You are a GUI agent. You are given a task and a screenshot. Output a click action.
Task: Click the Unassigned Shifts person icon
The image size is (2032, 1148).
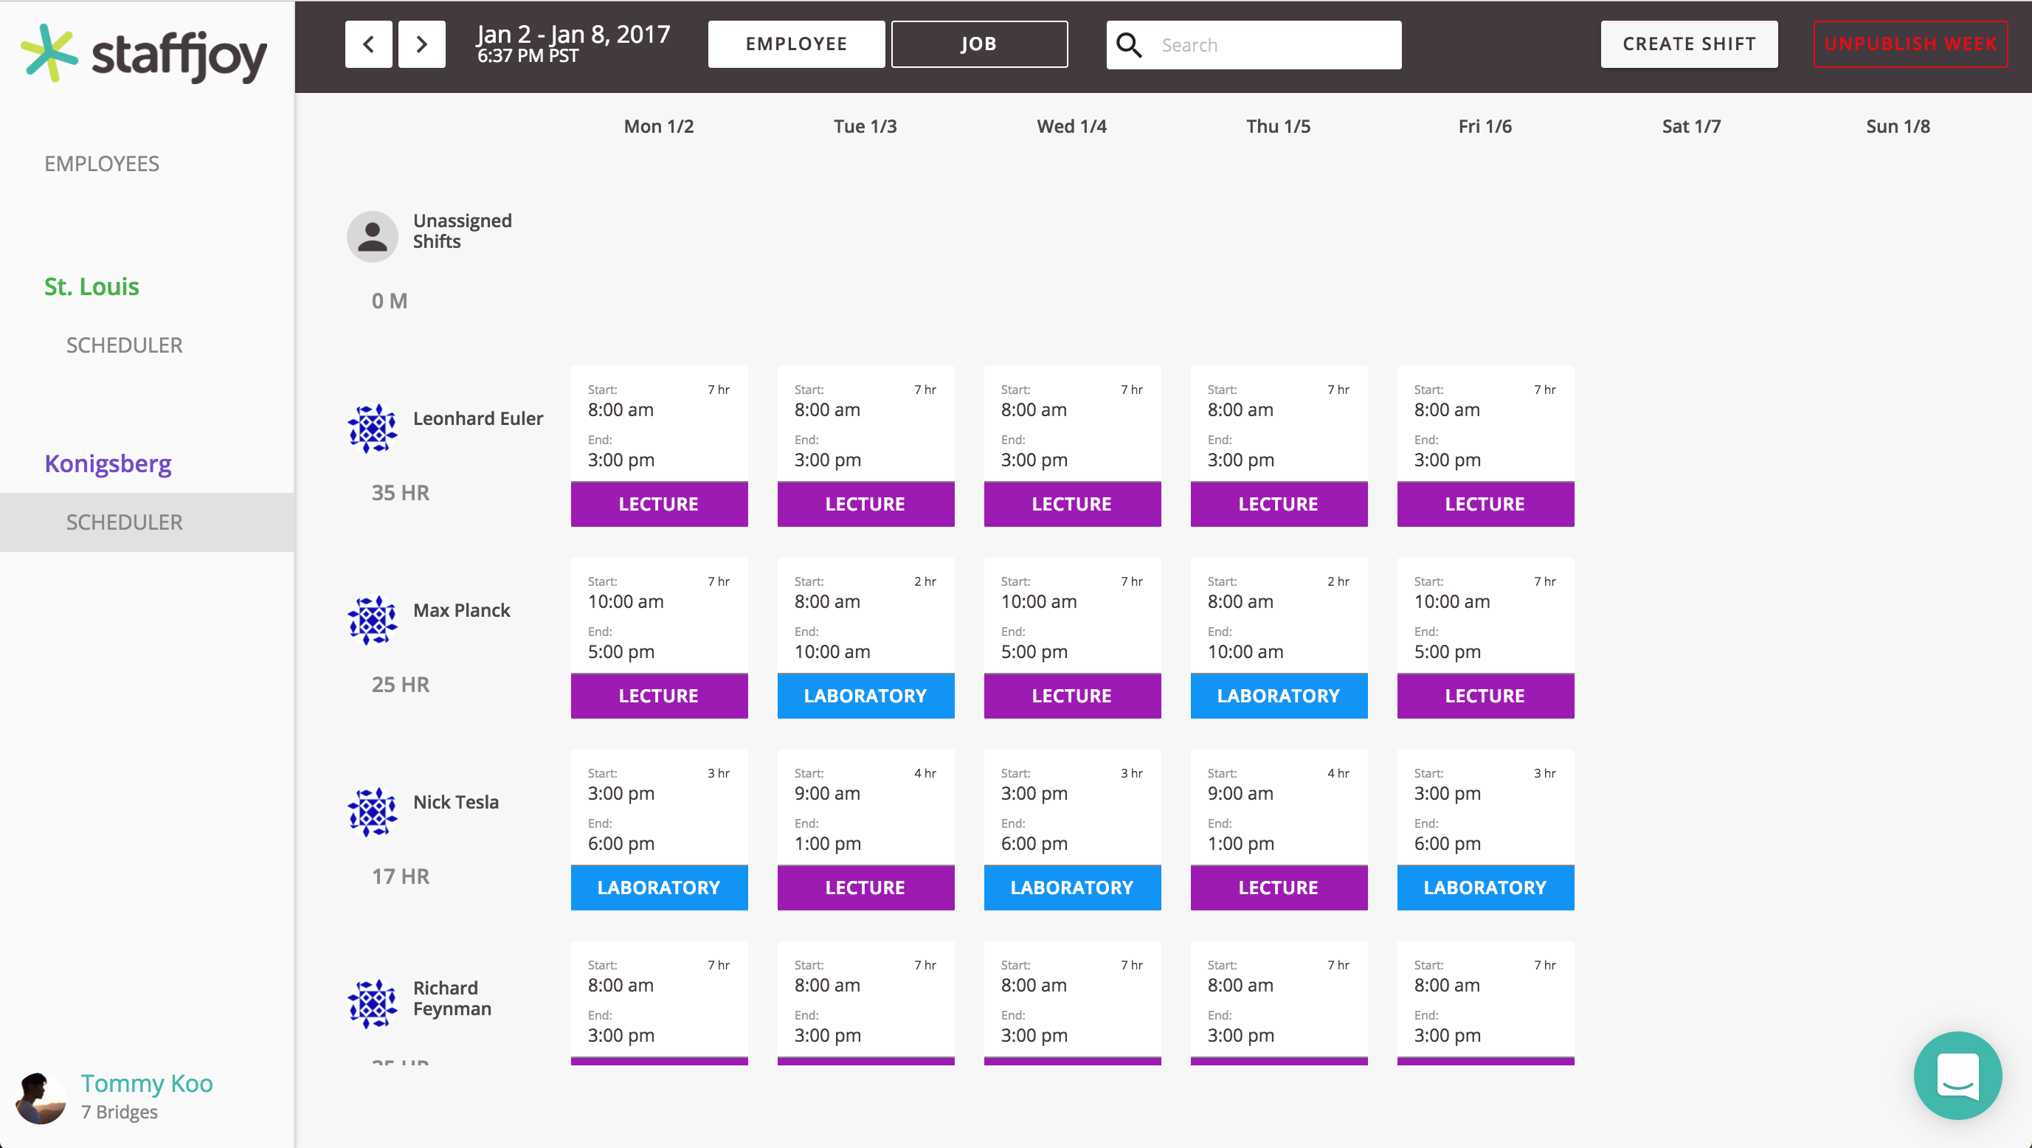point(373,236)
